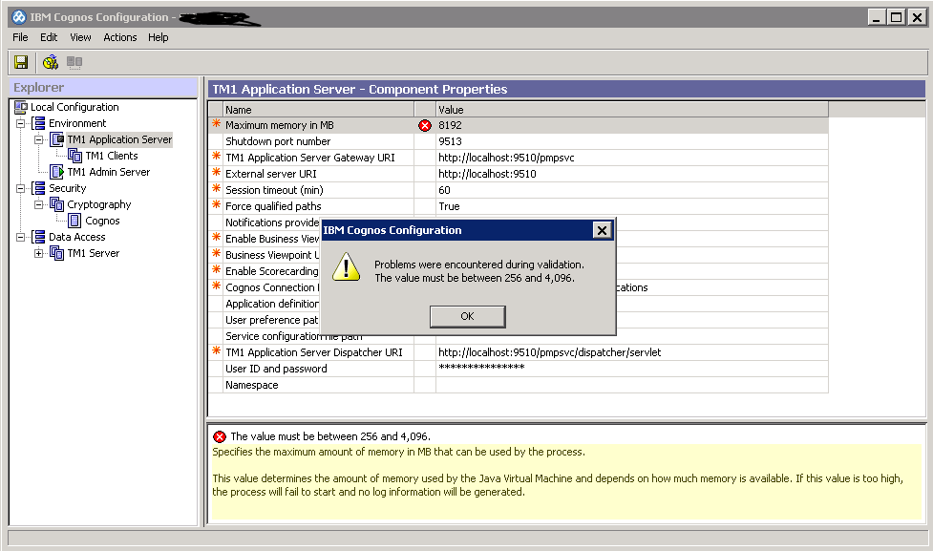Screen dimensions: 933x551
Task: Click the Environment node icon
Action: 39,123
